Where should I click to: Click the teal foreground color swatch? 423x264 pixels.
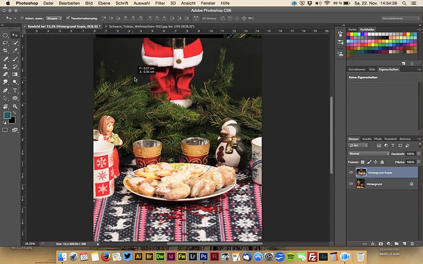point(7,115)
